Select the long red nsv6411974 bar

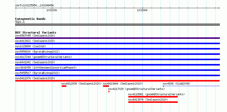(117, 81)
